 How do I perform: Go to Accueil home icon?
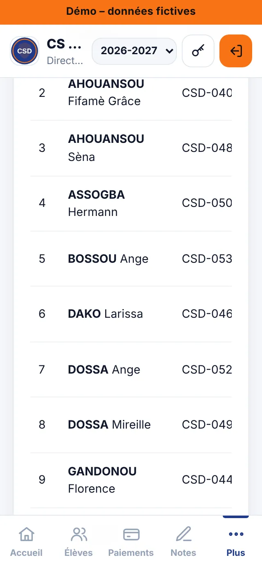click(27, 535)
